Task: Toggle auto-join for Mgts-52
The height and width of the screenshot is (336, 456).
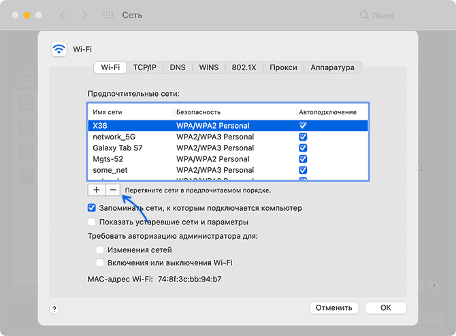Action: point(303,158)
